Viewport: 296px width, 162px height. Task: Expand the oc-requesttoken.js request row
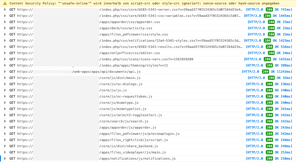pyautogui.click(x=5, y=96)
